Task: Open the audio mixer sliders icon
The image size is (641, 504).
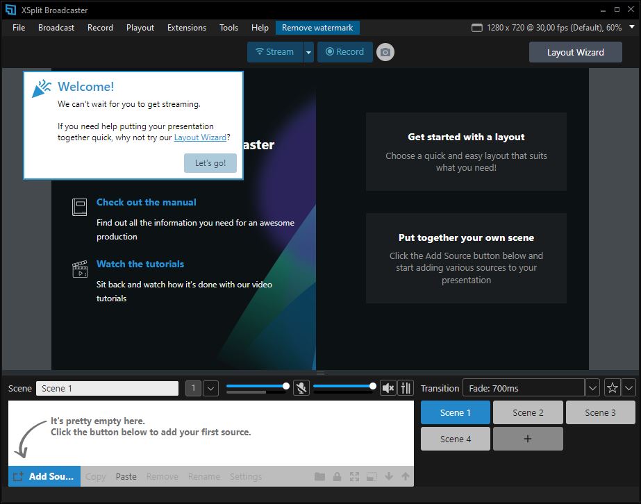Action: pos(406,387)
